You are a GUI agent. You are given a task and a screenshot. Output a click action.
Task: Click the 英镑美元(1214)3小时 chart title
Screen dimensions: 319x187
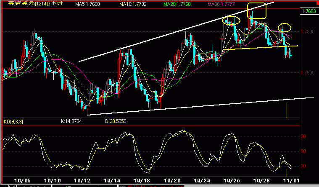point(35,3)
